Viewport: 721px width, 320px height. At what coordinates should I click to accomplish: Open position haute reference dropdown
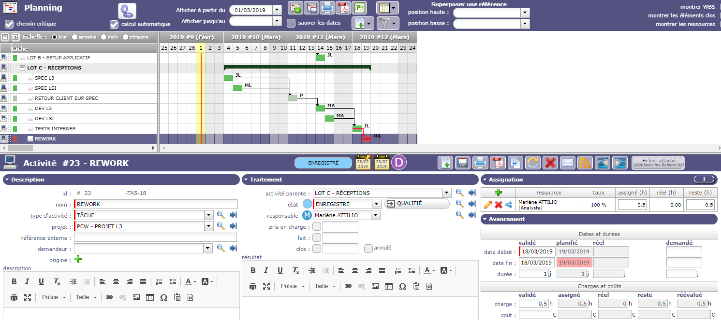coord(525,13)
